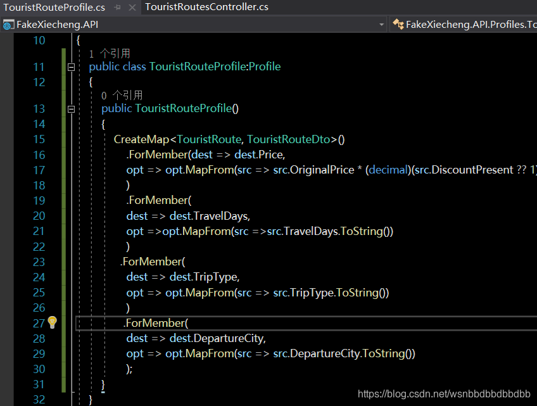Switch to the TouristRouteProfile.cs tab

54,7
